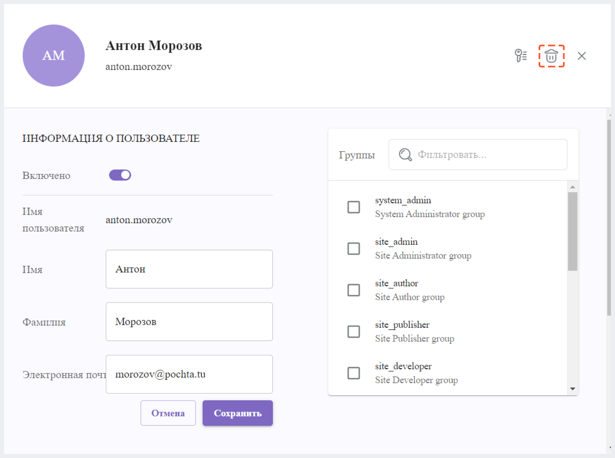Check the site_author group checkbox
Image resolution: width=615 pixels, height=458 pixels.
354,290
